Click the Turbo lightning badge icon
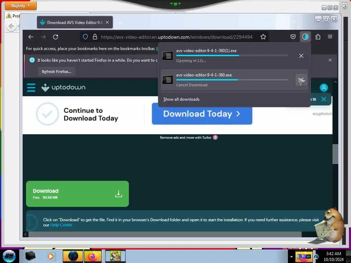 215,137
